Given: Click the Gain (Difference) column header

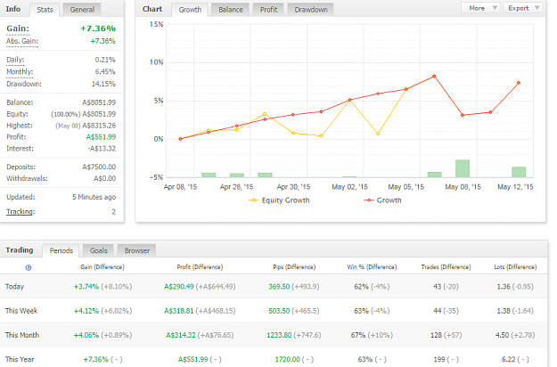Looking at the screenshot, I should click(102, 267).
